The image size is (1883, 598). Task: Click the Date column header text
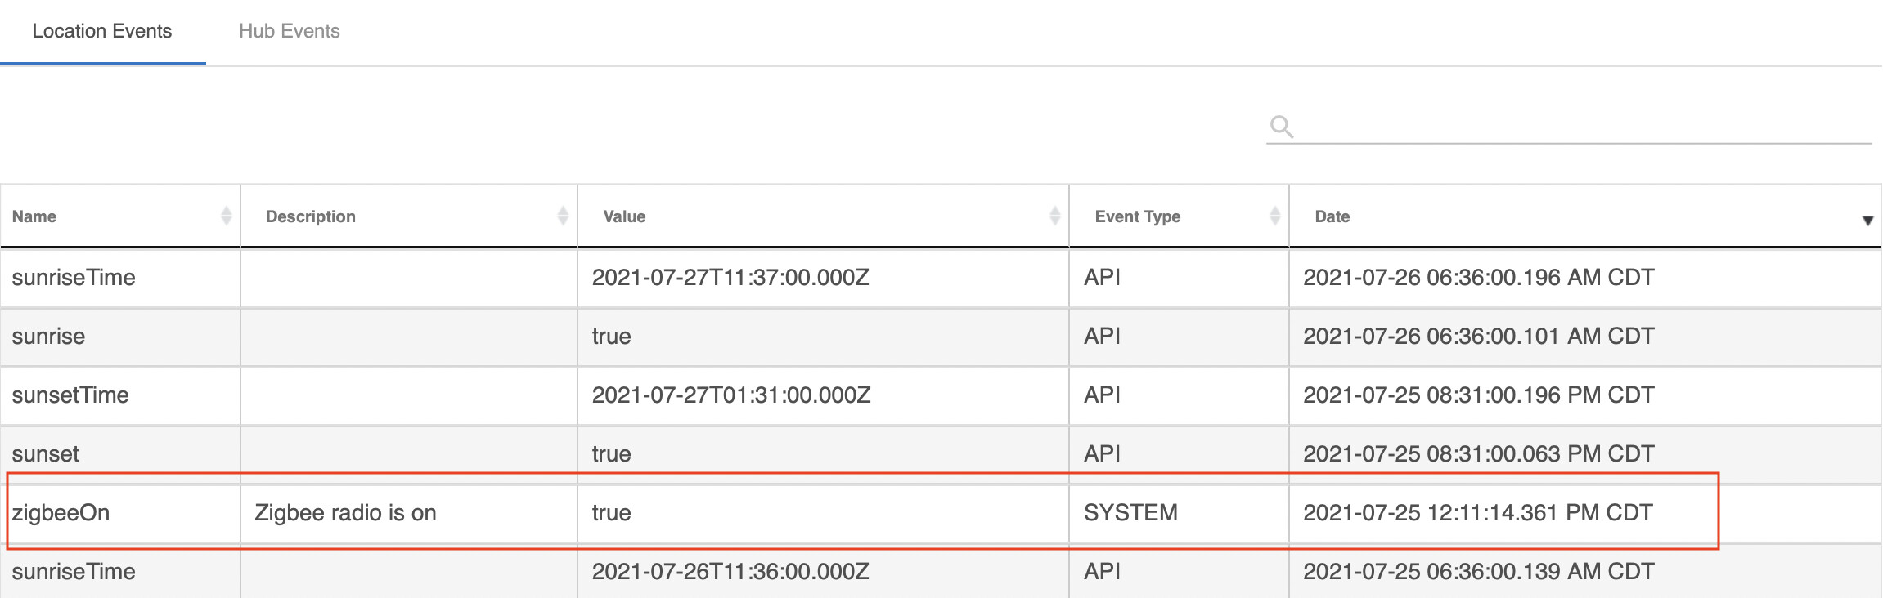[x=1332, y=216]
